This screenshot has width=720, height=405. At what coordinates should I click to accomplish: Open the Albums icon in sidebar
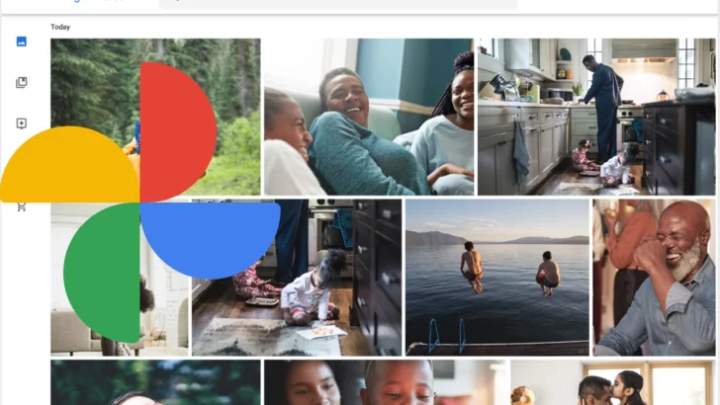(21, 82)
